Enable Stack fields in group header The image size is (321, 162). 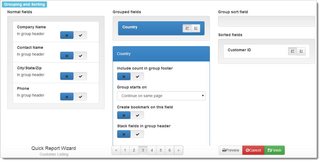(137, 134)
